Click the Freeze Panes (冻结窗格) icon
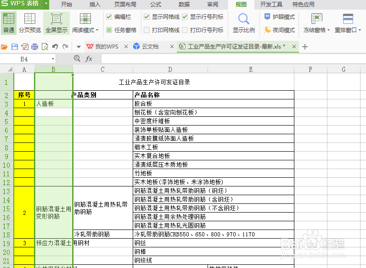This screenshot has height=268, width=366. tap(317, 19)
